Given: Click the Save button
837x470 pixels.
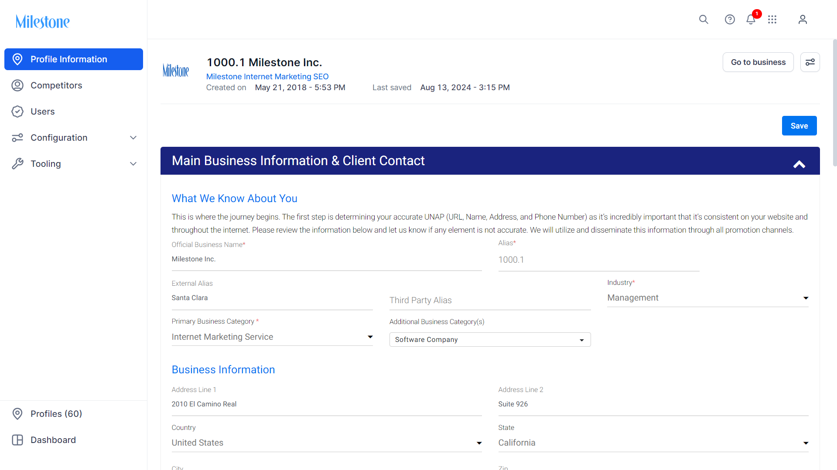Looking at the screenshot, I should click(x=799, y=126).
